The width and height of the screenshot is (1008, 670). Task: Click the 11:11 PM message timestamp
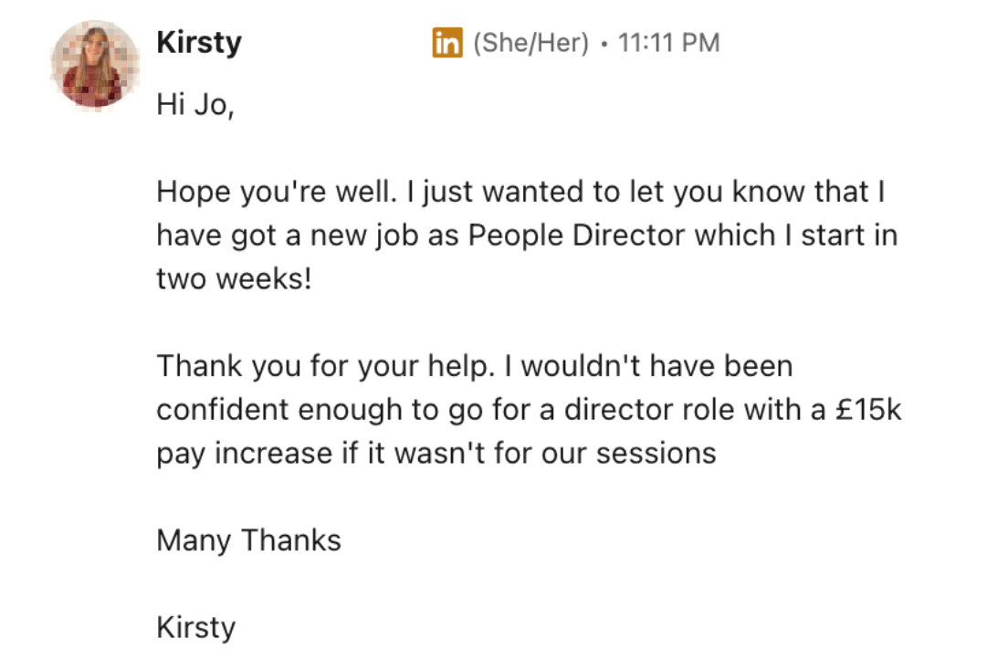point(669,43)
